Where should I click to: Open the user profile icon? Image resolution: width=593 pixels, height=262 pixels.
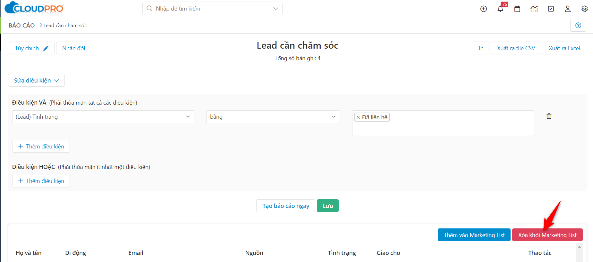point(567,9)
